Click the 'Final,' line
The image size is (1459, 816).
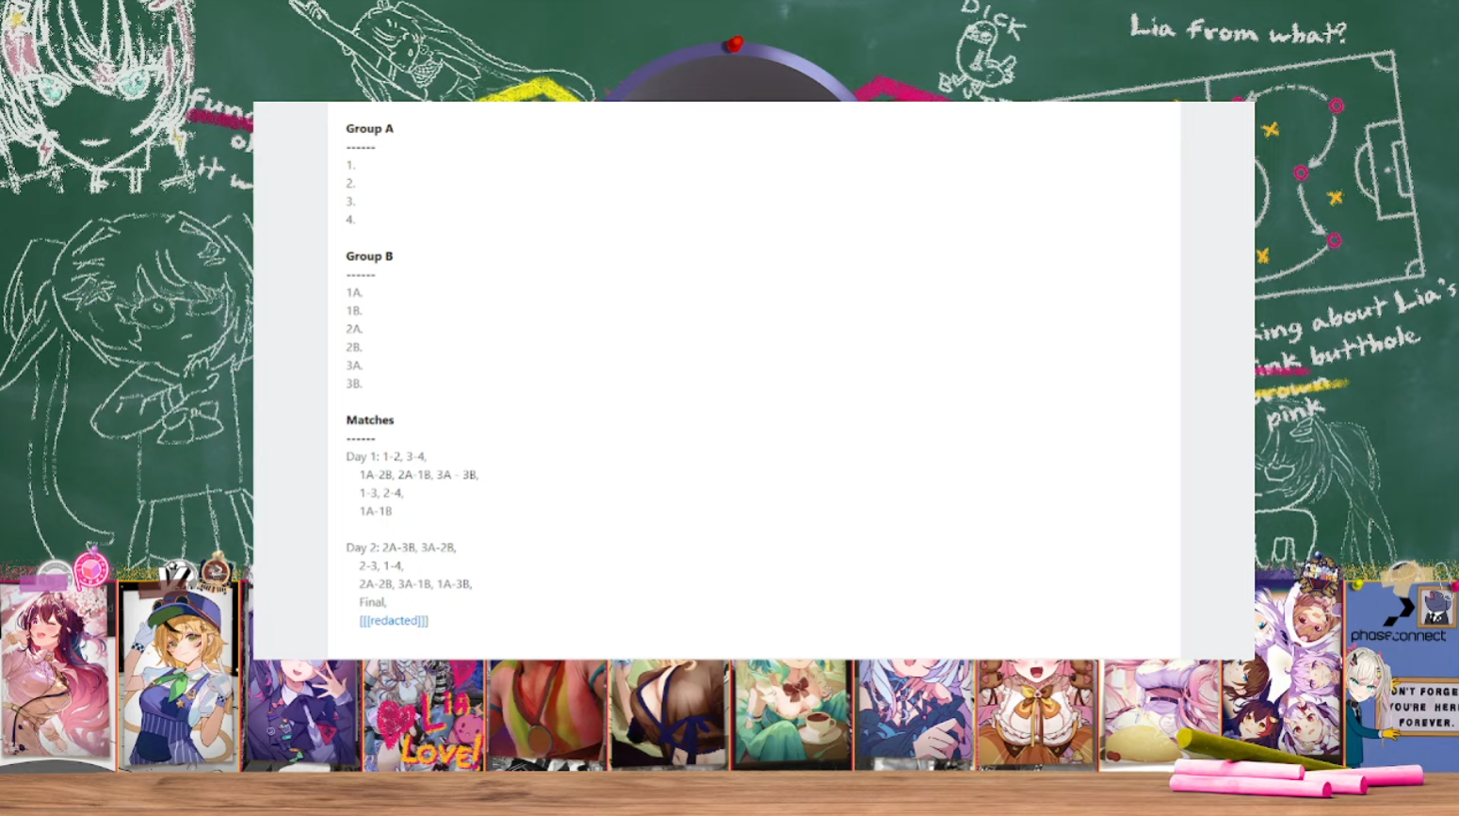point(373,602)
